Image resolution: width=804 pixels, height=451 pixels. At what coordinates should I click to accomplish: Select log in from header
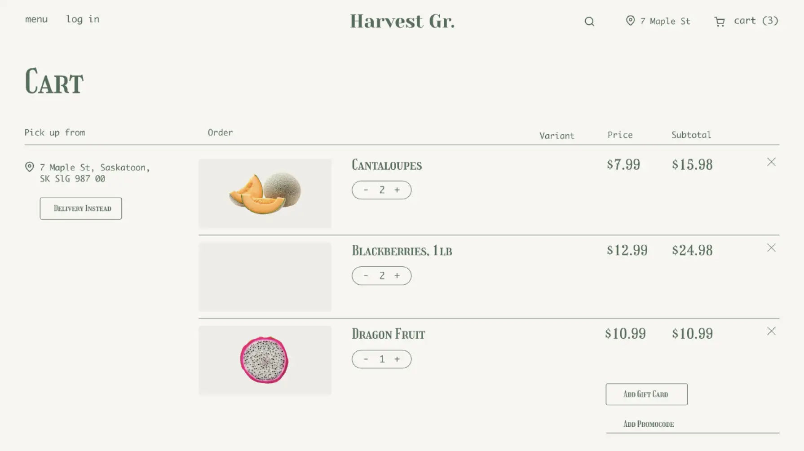(x=83, y=19)
